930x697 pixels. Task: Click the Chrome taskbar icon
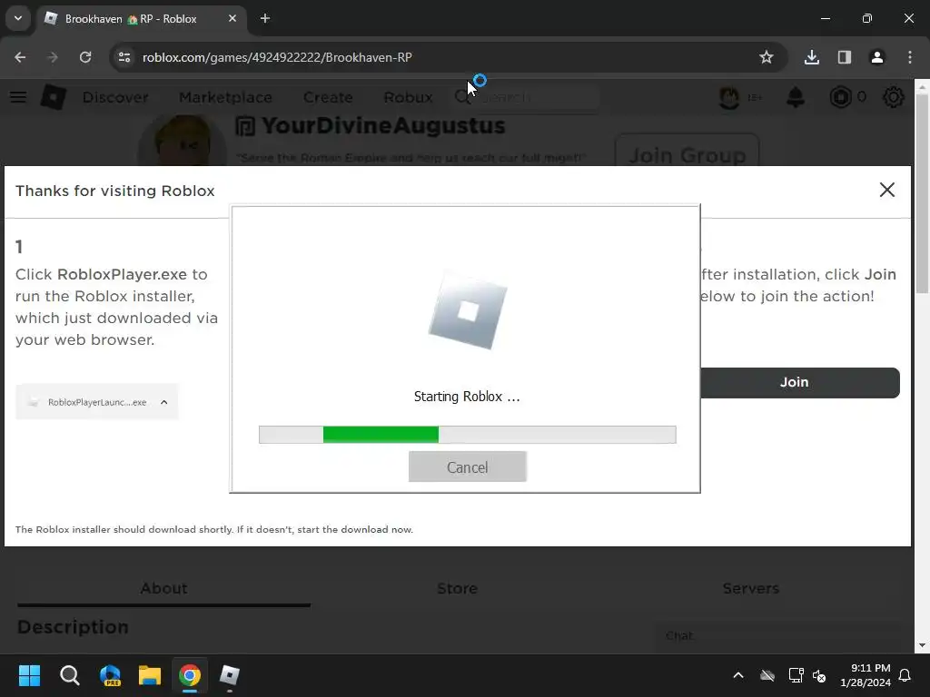[190, 675]
